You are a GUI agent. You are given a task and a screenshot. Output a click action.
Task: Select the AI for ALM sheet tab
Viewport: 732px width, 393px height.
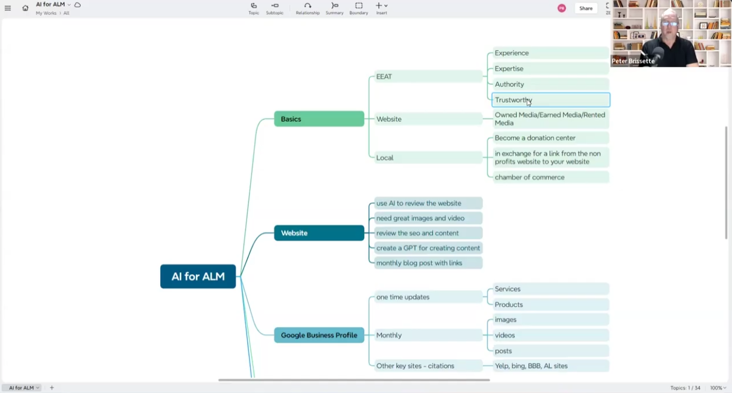pyautogui.click(x=24, y=388)
